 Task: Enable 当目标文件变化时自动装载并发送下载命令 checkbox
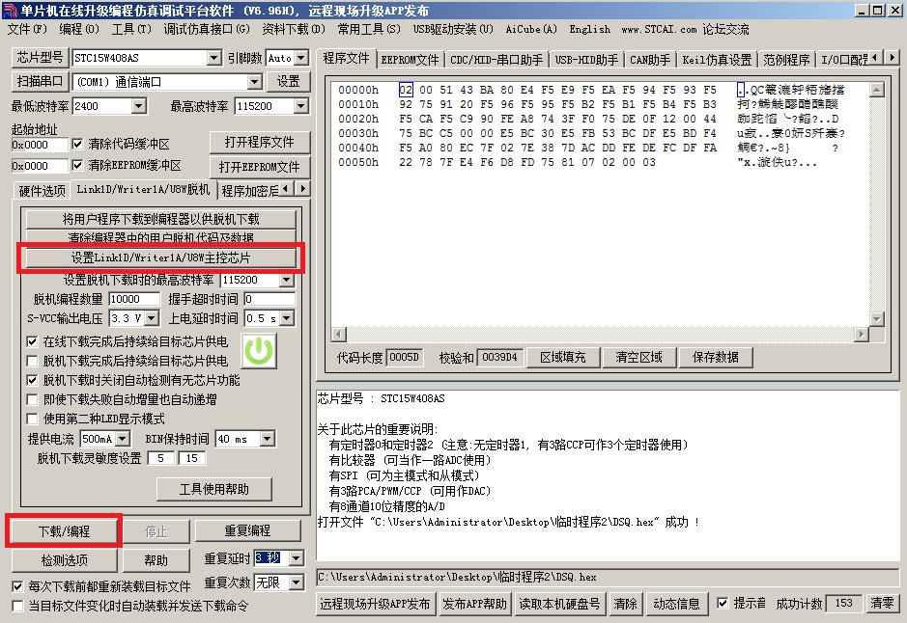(x=18, y=606)
